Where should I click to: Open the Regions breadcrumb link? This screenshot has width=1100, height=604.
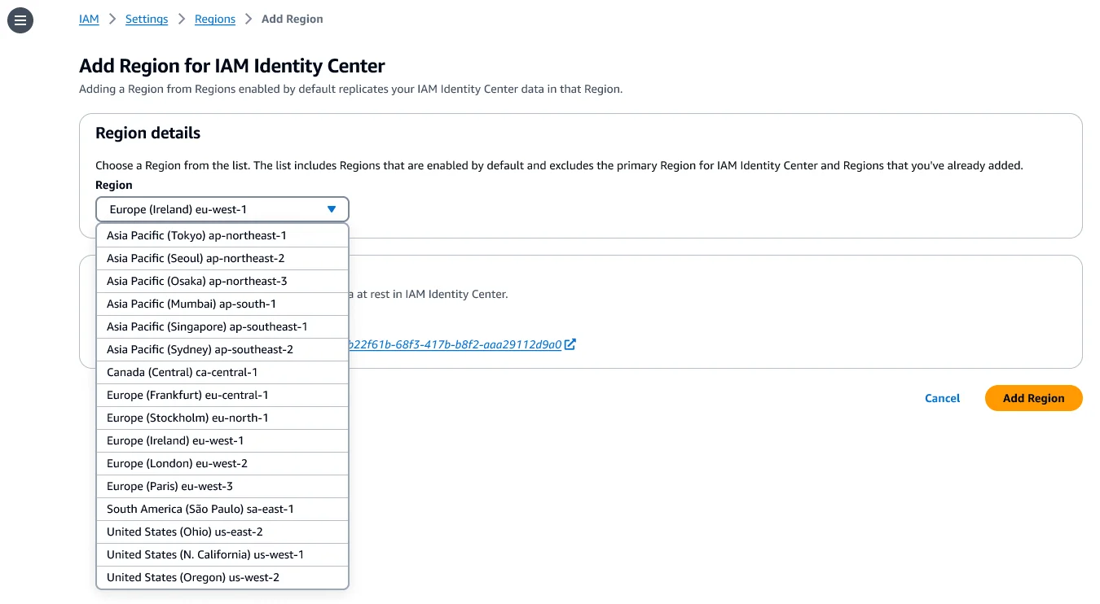tap(215, 19)
